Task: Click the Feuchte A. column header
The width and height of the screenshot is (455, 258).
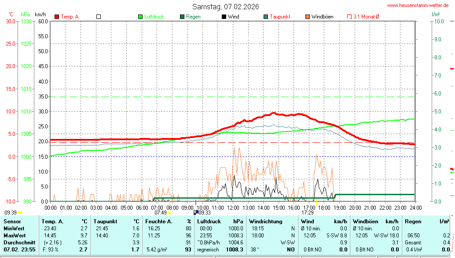Action: (158, 222)
